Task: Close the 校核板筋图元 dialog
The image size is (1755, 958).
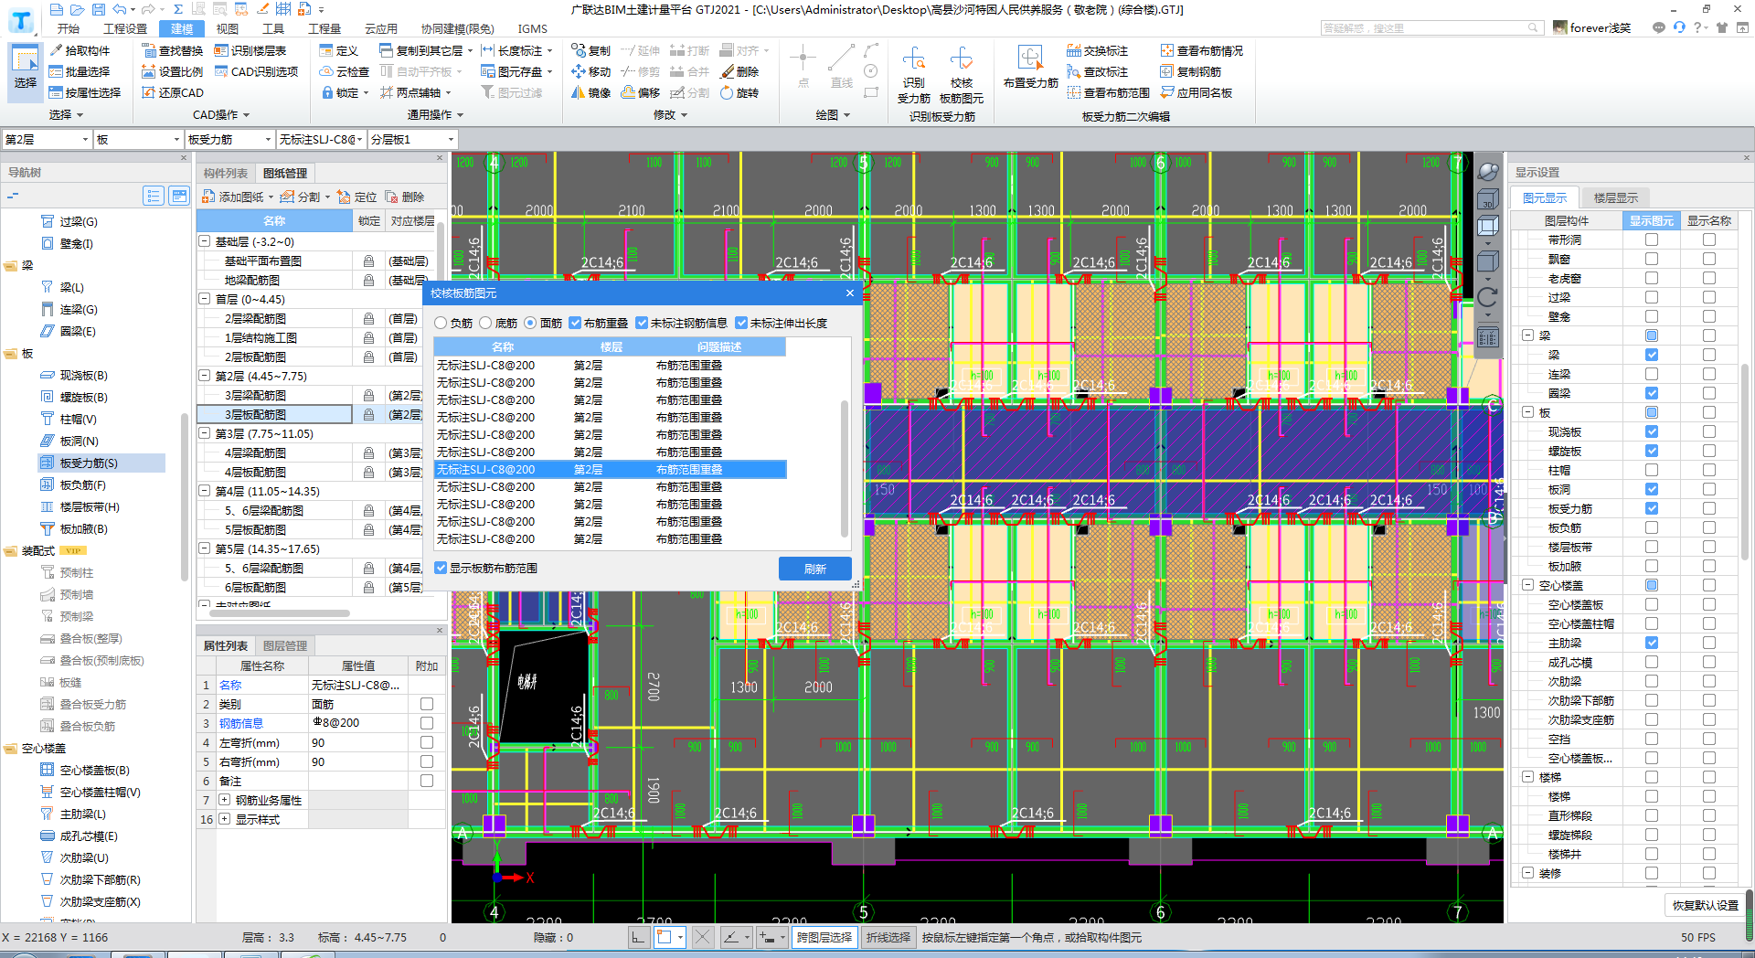Action: pos(850,293)
